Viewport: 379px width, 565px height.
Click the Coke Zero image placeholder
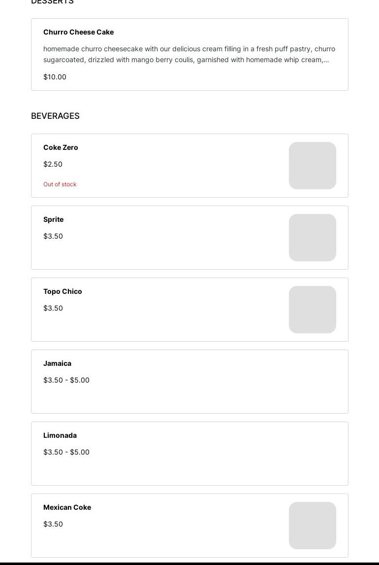[312, 166]
